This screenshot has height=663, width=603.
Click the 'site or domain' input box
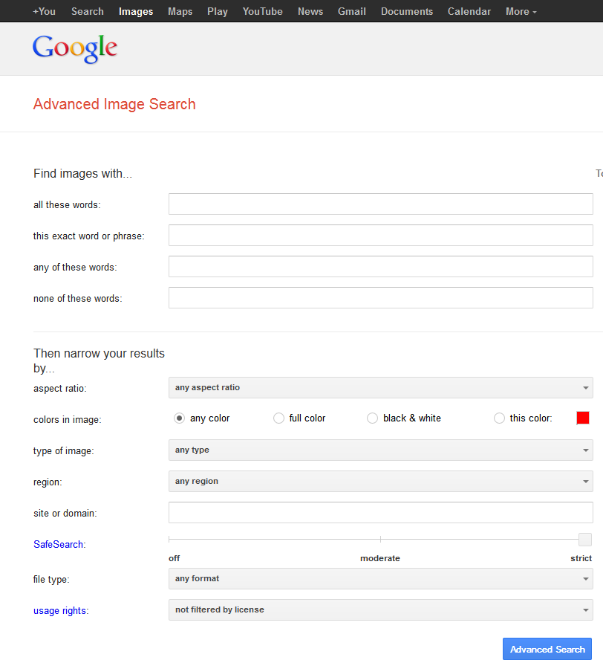click(380, 513)
